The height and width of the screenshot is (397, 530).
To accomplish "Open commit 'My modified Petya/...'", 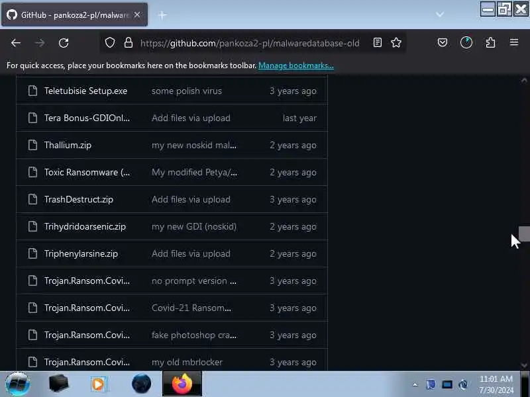I will click(194, 172).
